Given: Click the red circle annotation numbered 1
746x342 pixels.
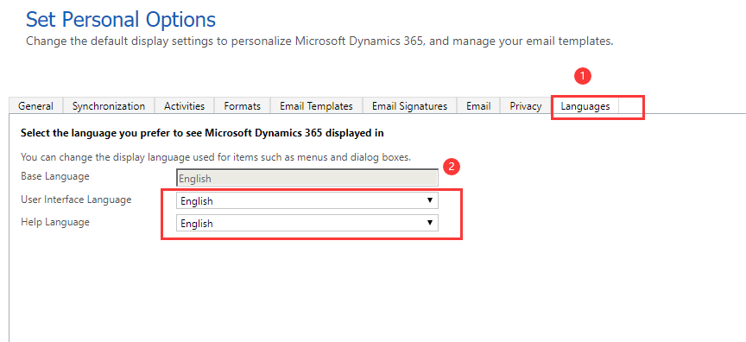Looking at the screenshot, I should click(582, 76).
